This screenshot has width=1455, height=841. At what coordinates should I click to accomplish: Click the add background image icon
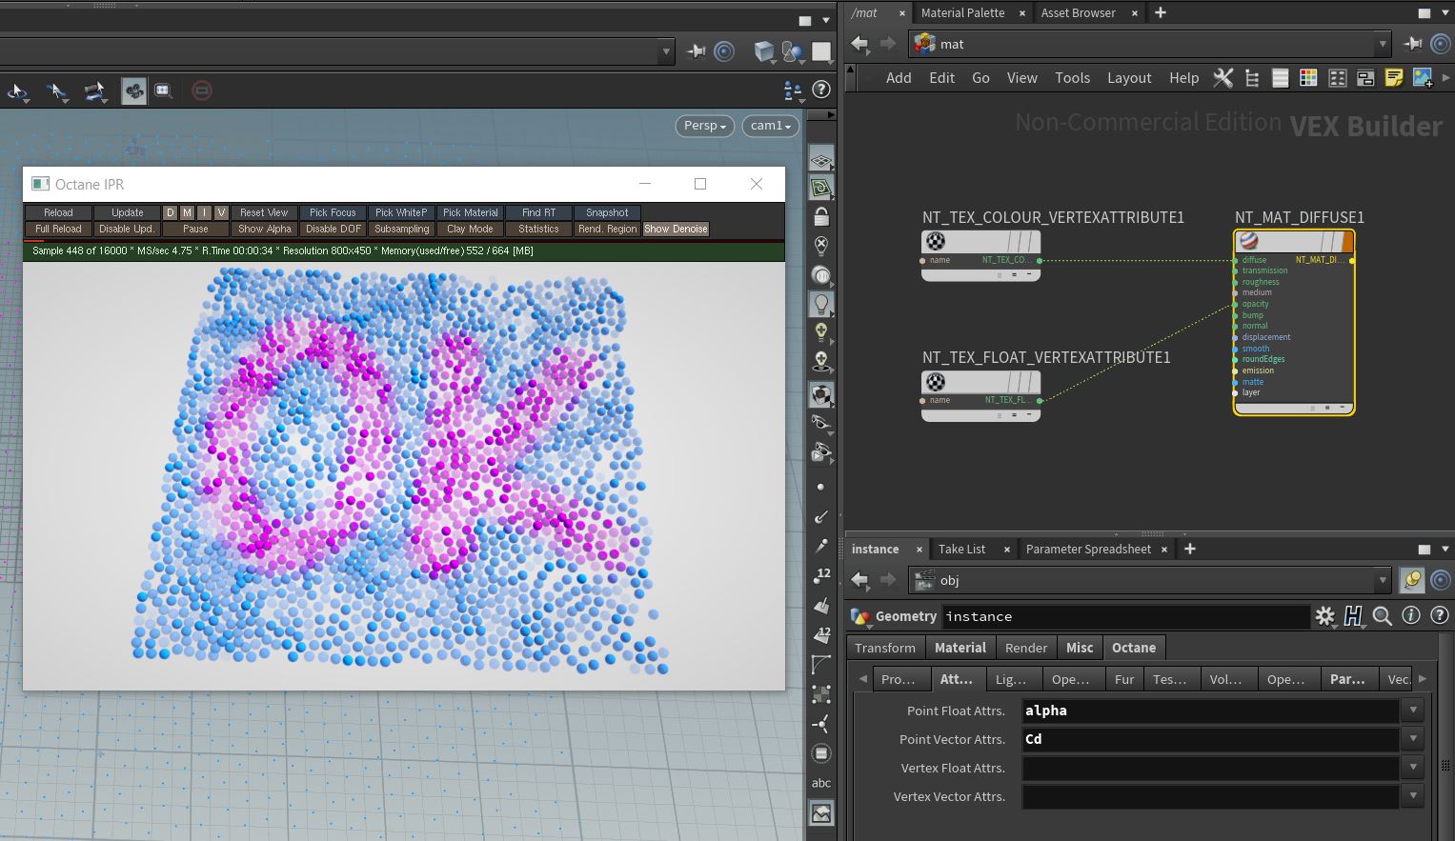[1423, 78]
